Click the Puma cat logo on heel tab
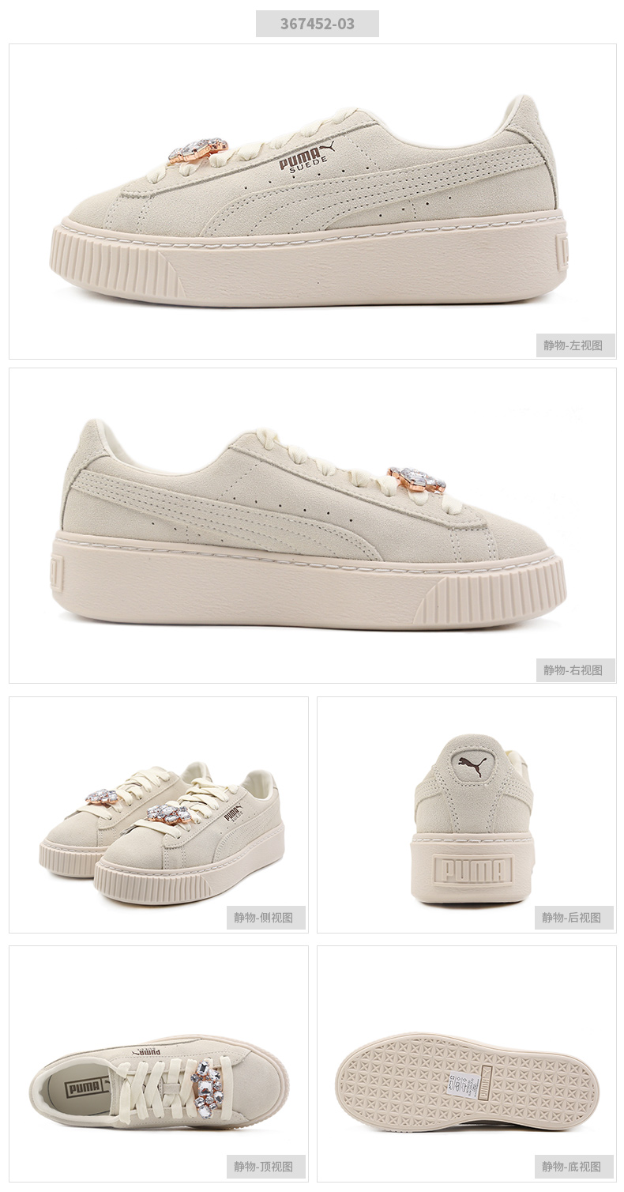Image resolution: width=624 pixels, height=1192 pixels. 473,766
